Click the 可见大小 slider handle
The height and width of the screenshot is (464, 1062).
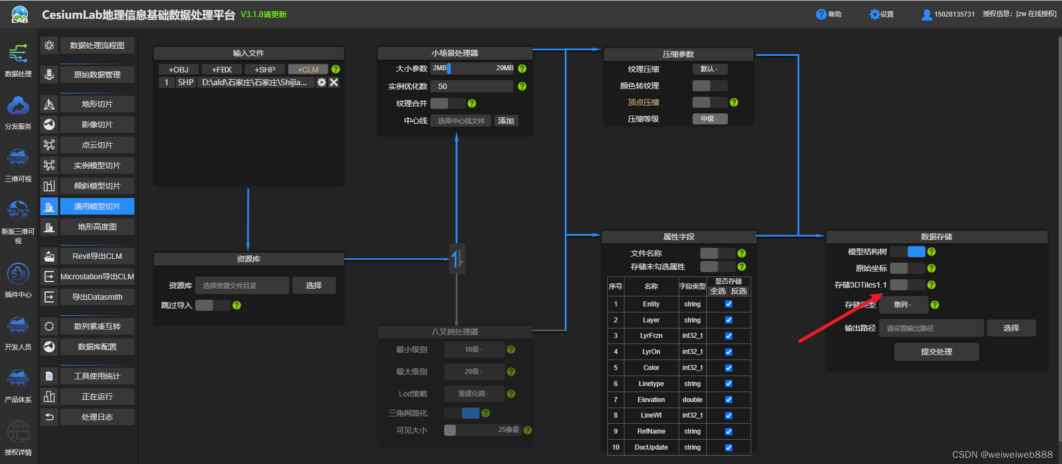coord(450,430)
